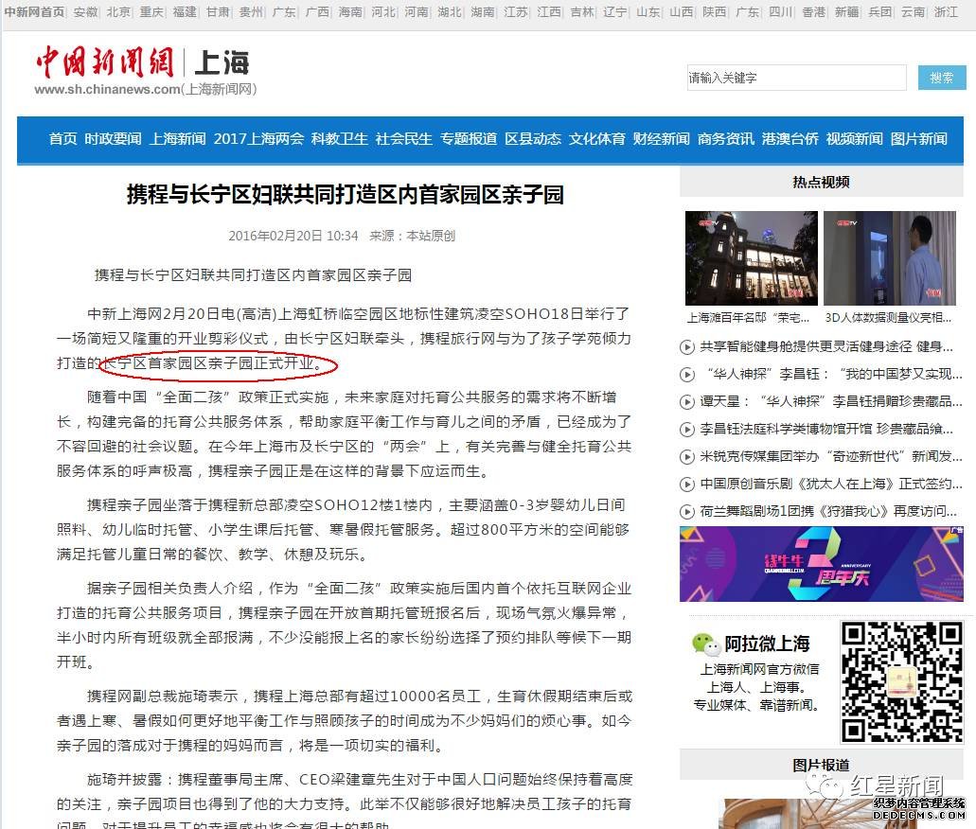Click the 来源：本站原创 source text
976x829 pixels.
point(412,236)
